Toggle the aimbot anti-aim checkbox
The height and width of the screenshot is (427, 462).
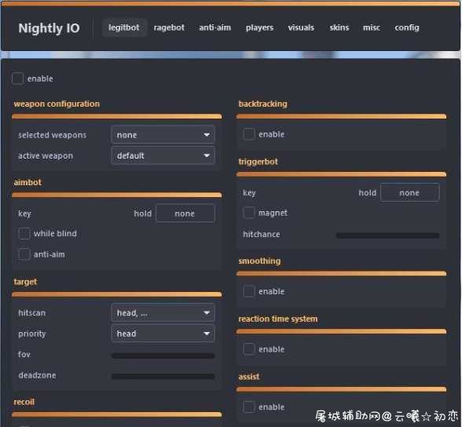24,254
